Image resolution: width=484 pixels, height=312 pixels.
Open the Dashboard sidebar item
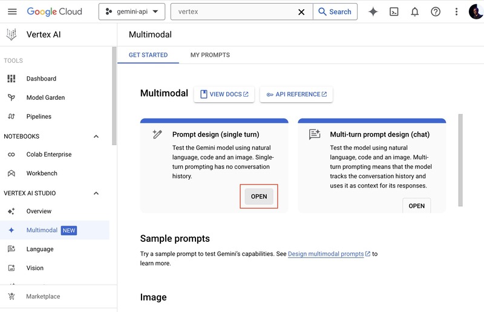tap(41, 79)
